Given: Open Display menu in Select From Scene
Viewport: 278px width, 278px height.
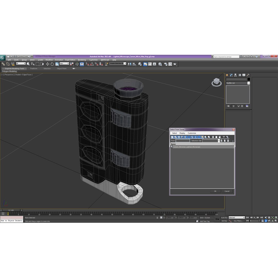Looking at the screenshot, I should (x=182, y=133).
